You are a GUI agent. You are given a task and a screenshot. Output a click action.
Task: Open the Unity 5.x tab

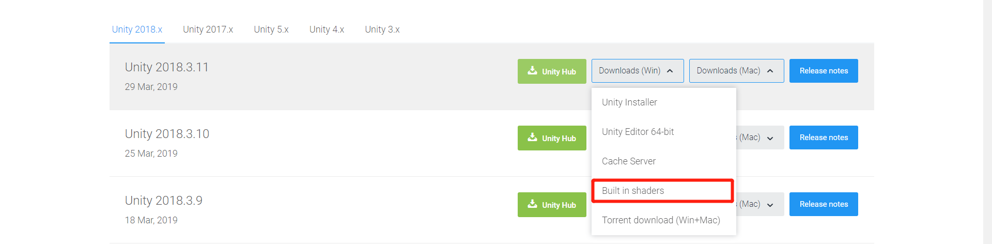pyautogui.click(x=271, y=29)
